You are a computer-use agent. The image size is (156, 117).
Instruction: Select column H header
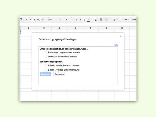coord(122,28)
